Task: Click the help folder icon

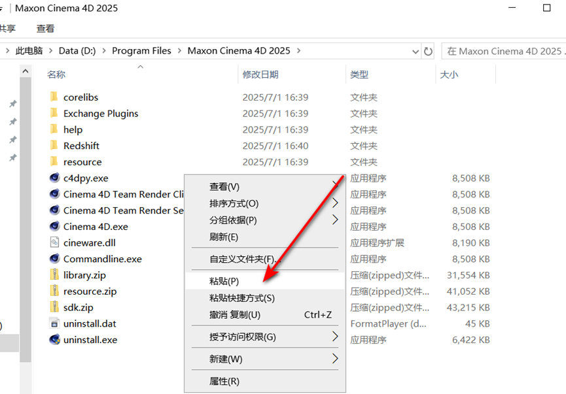Action: 54,129
